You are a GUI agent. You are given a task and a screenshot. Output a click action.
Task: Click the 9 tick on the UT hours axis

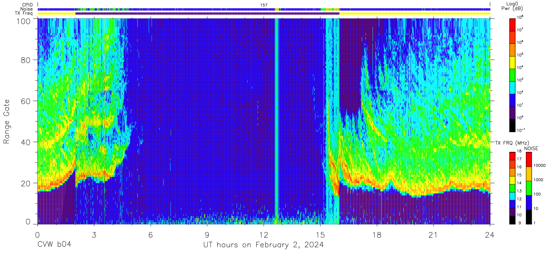[207, 234]
